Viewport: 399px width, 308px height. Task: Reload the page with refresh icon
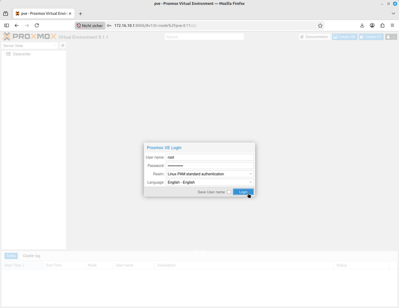pos(37,25)
